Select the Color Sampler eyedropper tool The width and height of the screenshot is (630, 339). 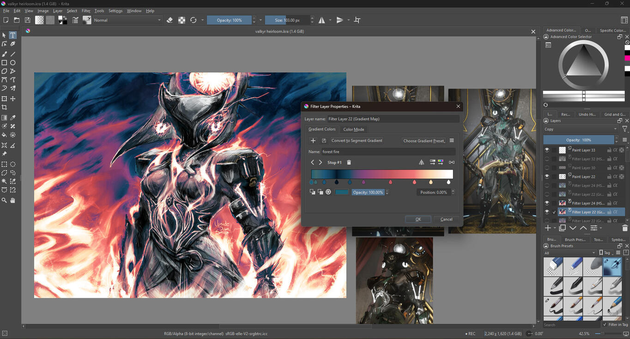pos(13,118)
